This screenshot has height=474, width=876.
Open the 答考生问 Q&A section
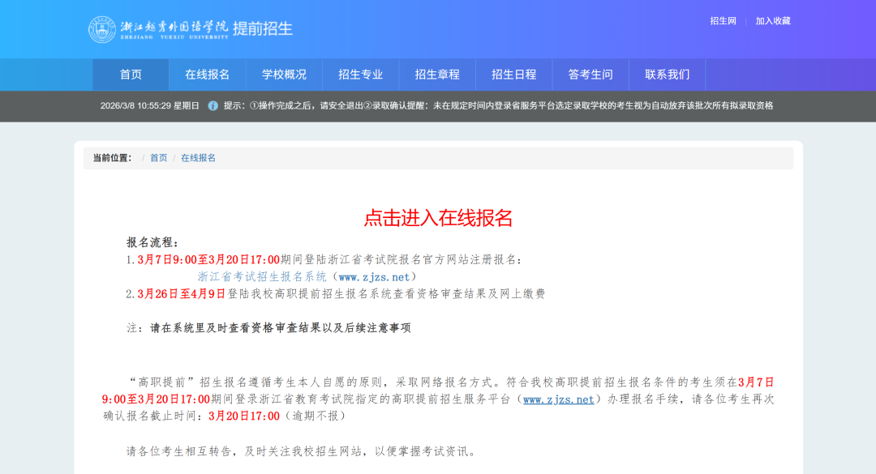coord(590,74)
